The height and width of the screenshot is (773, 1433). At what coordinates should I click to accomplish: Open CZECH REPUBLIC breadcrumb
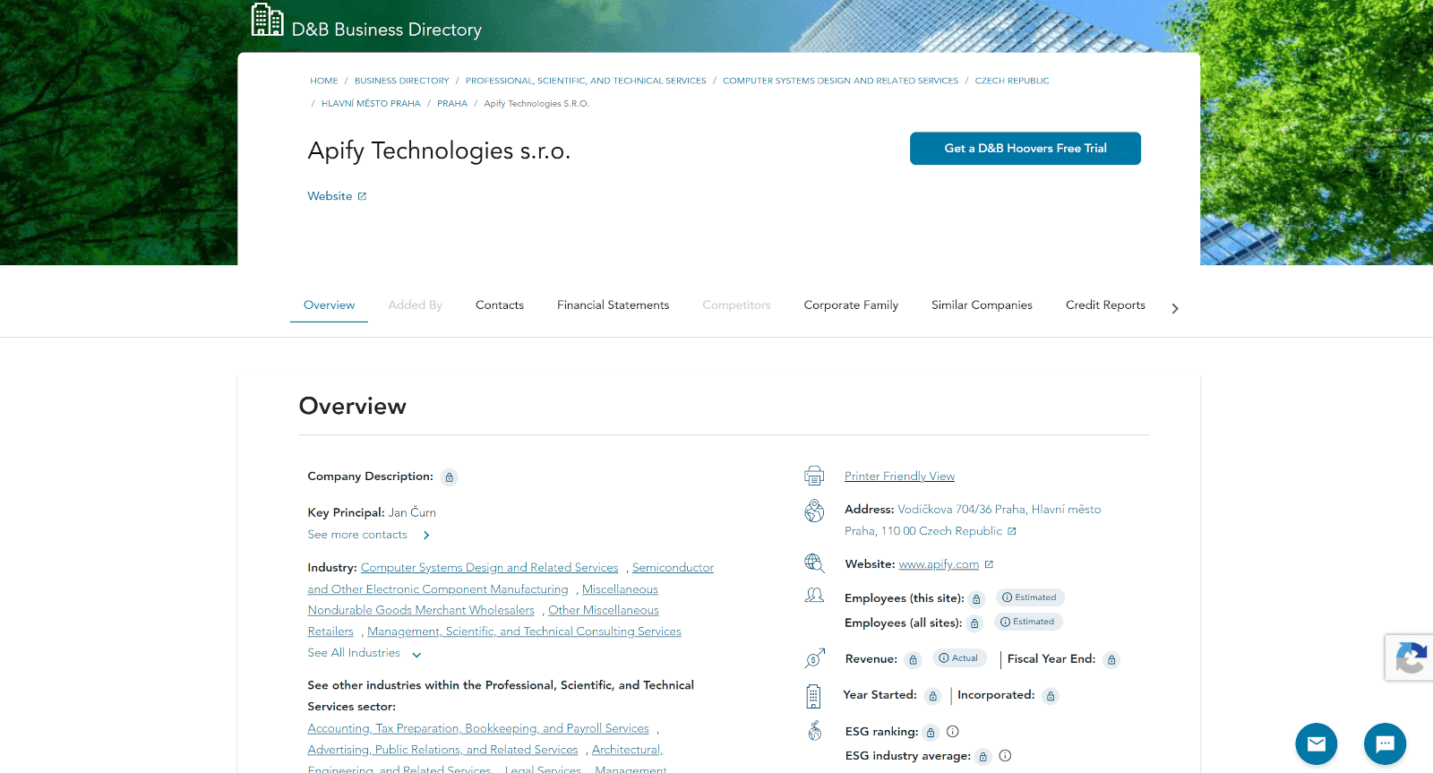click(x=1012, y=81)
